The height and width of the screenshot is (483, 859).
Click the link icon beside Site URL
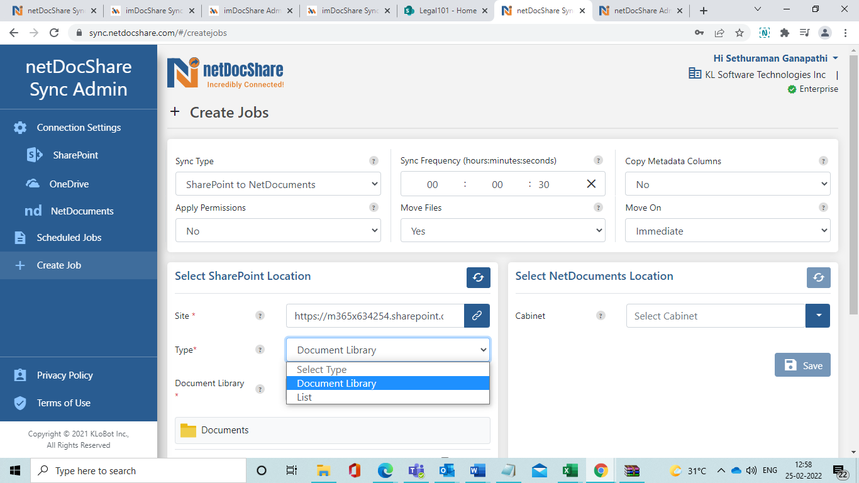coord(477,316)
